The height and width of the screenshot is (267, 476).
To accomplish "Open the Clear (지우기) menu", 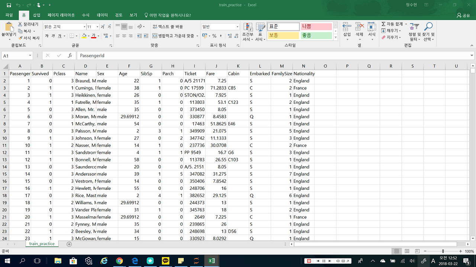I will tap(391, 37).
